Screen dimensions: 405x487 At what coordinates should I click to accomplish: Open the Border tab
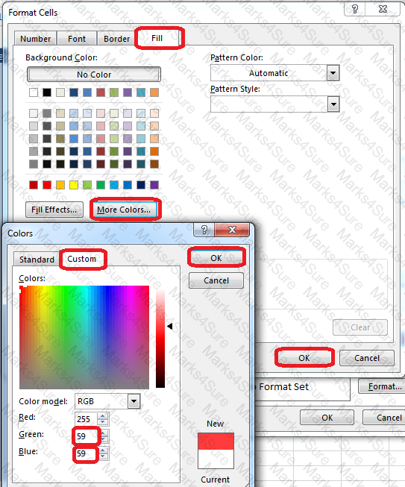pos(117,39)
